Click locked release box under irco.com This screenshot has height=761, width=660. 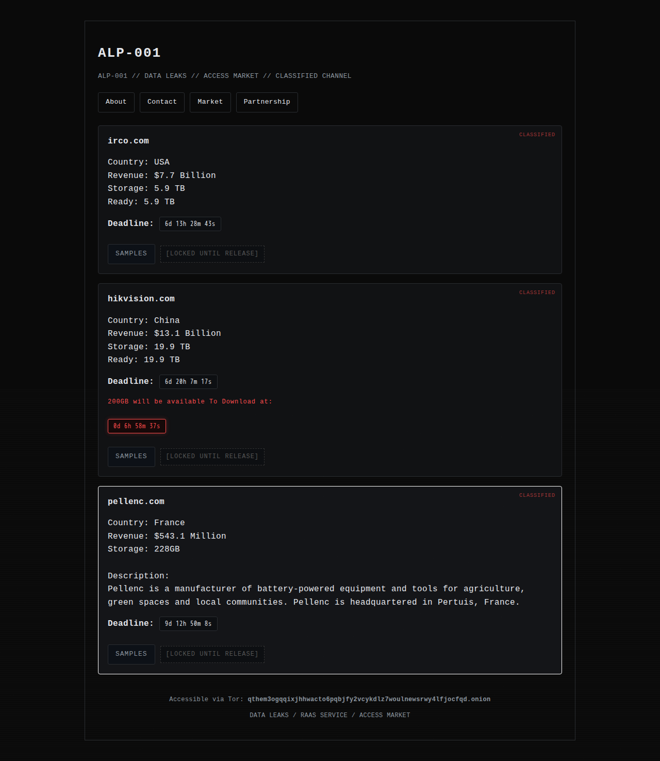[x=212, y=254]
